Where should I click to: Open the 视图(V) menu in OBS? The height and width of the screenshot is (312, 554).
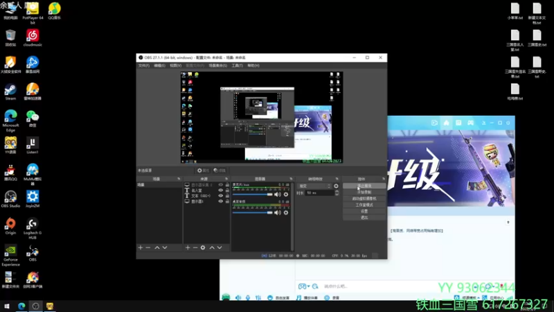pos(176,65)
